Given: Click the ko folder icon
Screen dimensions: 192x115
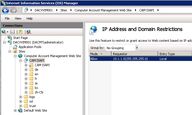Looking at the screenshot, I should (31, 88).
